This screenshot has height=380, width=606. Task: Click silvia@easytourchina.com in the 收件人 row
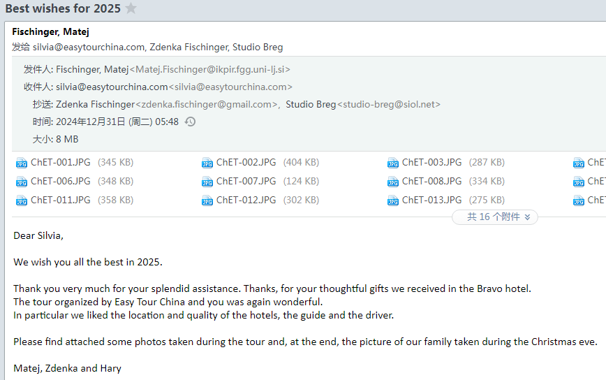[112, 87]
